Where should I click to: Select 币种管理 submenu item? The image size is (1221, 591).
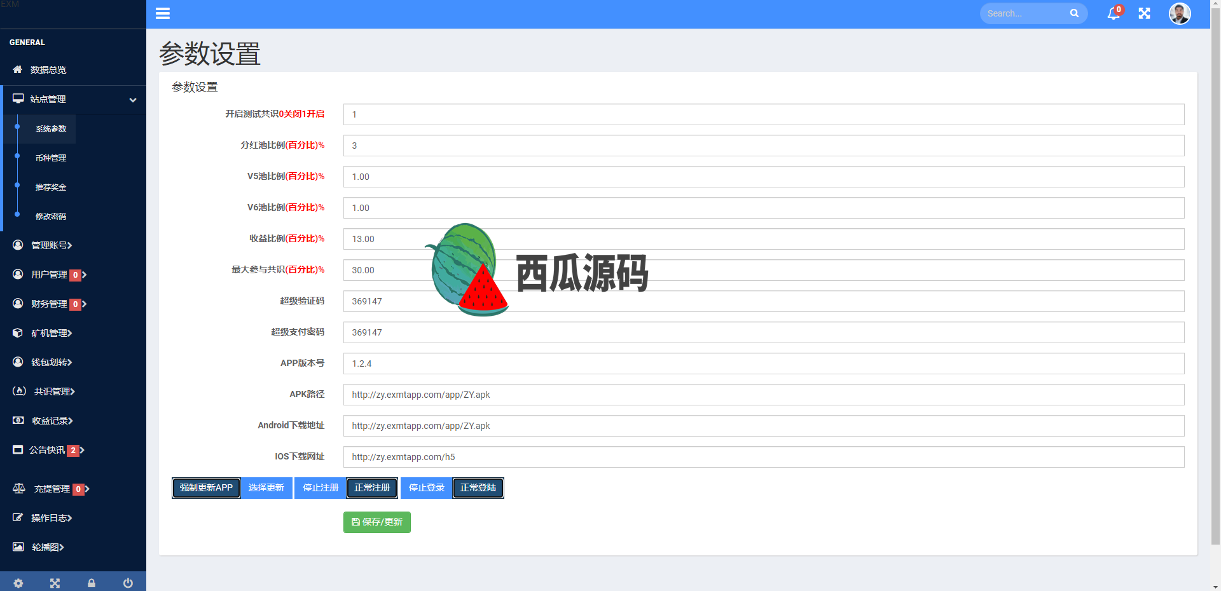51,158
